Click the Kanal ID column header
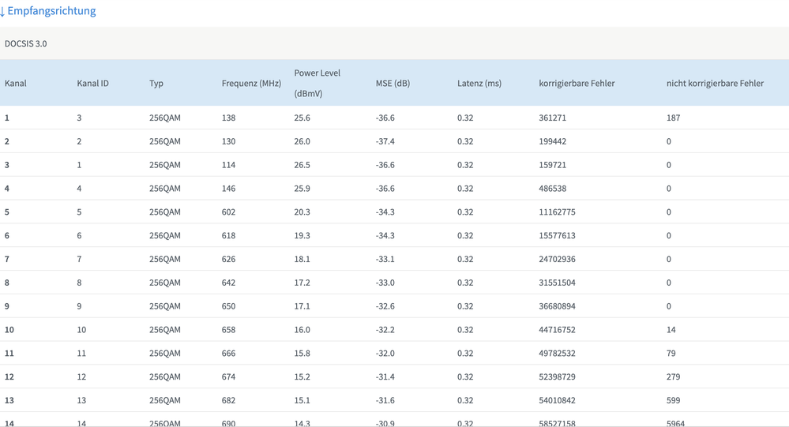 coord(92,83)
